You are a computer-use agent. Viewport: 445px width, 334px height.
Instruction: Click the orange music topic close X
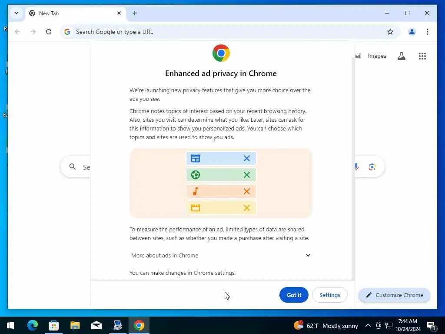click(247, 191)
